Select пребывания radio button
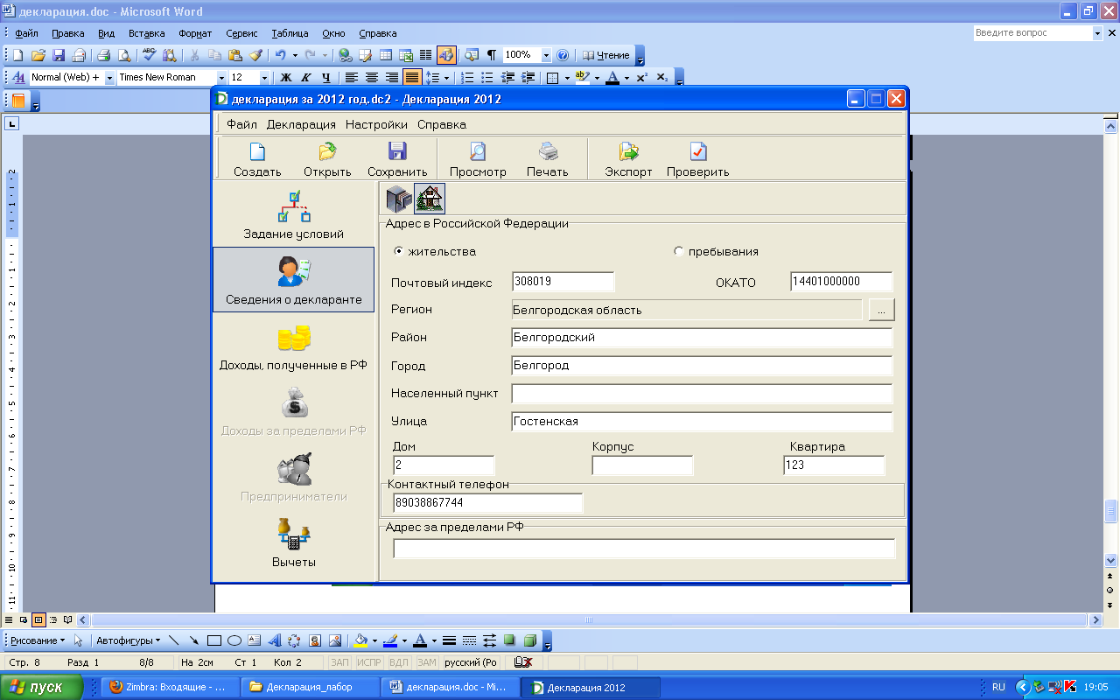 click(678, 251)
